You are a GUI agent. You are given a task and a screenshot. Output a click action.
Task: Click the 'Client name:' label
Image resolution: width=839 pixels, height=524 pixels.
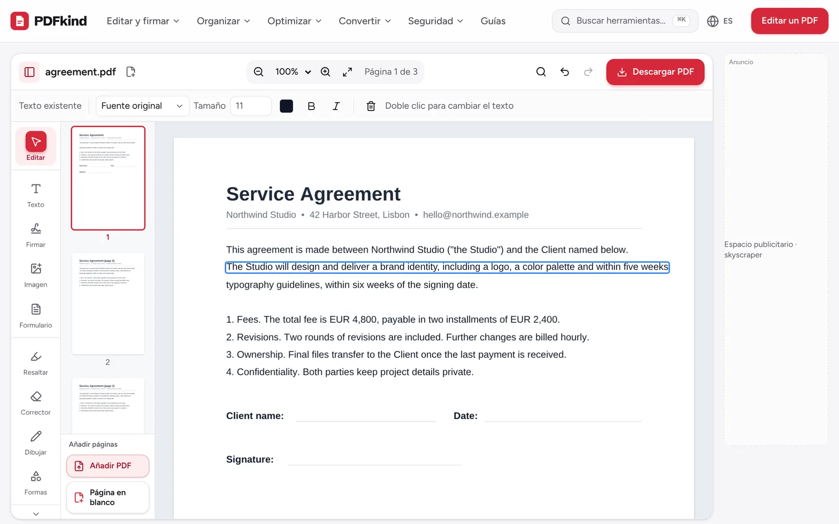[x=255, y=416]
